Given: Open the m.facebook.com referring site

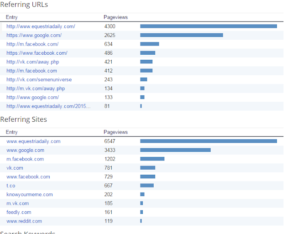Looking at the screenshot, I should coord(25,159).
